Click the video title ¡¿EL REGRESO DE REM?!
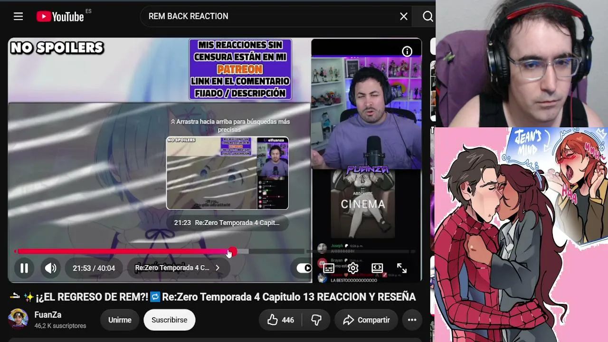Viewport: 608px width, 342px height. coord(213,297)
